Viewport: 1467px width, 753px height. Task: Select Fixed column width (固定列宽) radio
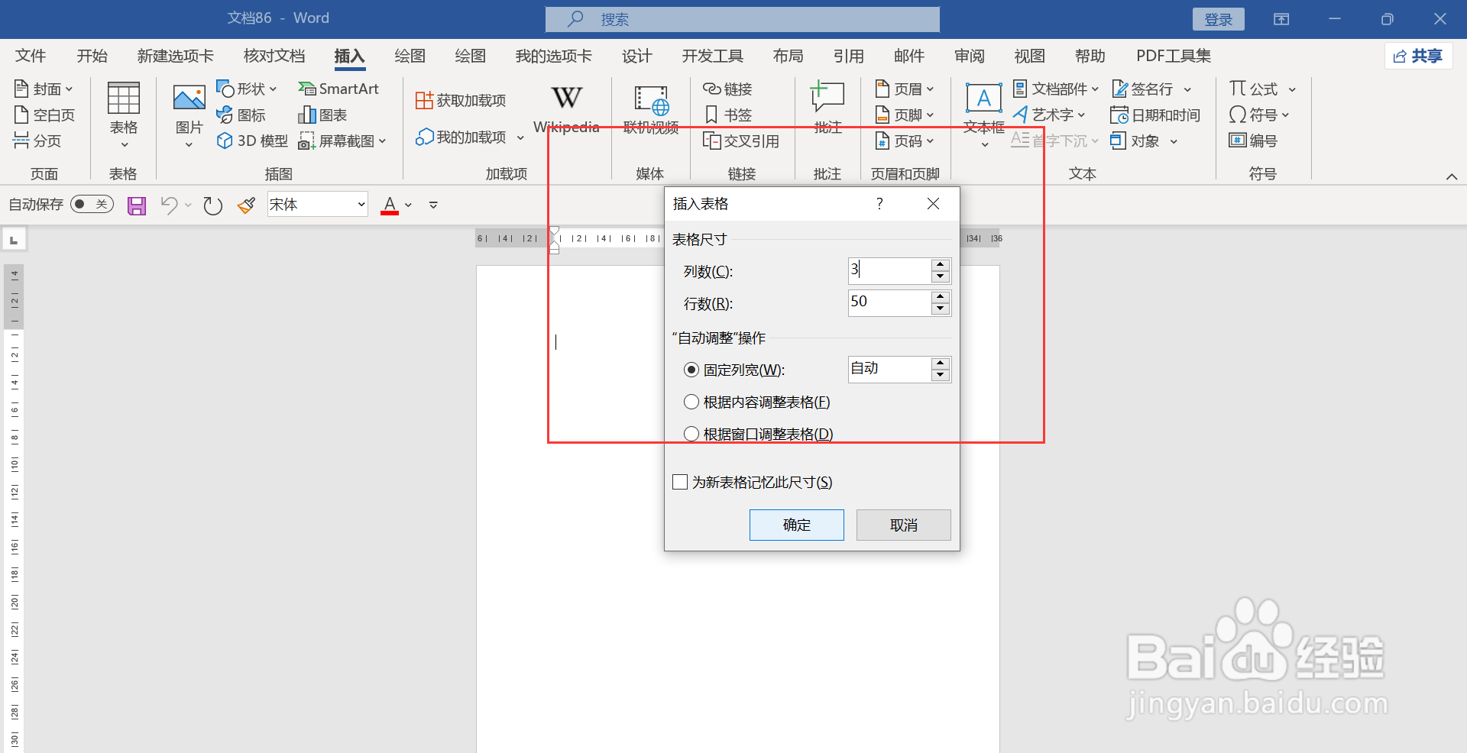tap(691, 370)
